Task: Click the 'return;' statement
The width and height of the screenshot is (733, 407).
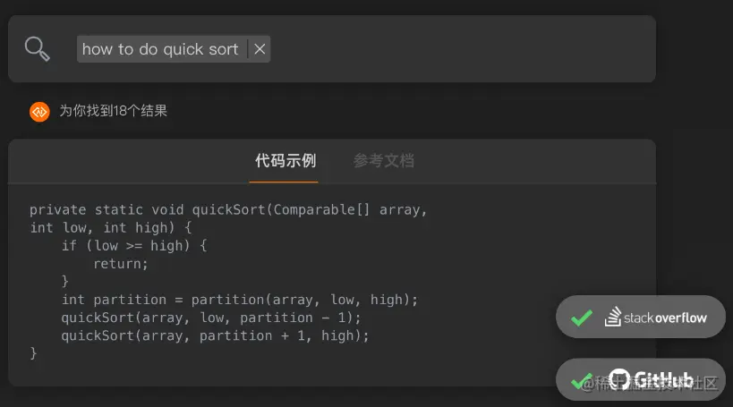Action: (121, 264)
